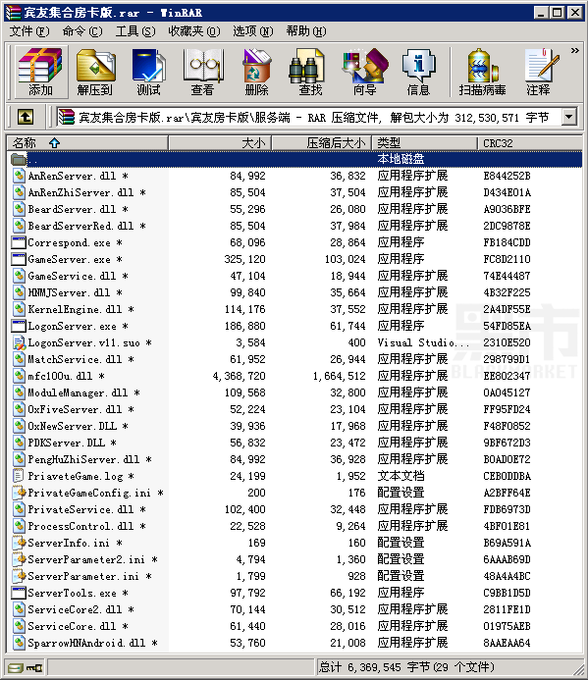Sort by the 类型 column header

pos(424,142)
